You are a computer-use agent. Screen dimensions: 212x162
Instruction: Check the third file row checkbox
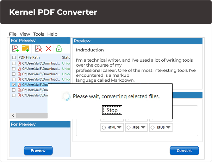point(14,74)
